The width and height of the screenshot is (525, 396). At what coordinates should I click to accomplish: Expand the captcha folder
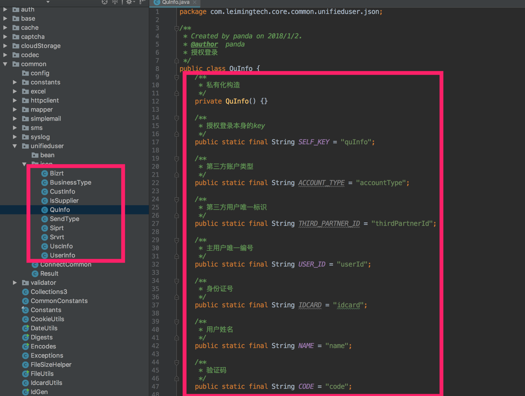pyautogui.click(x=5, y=37)
